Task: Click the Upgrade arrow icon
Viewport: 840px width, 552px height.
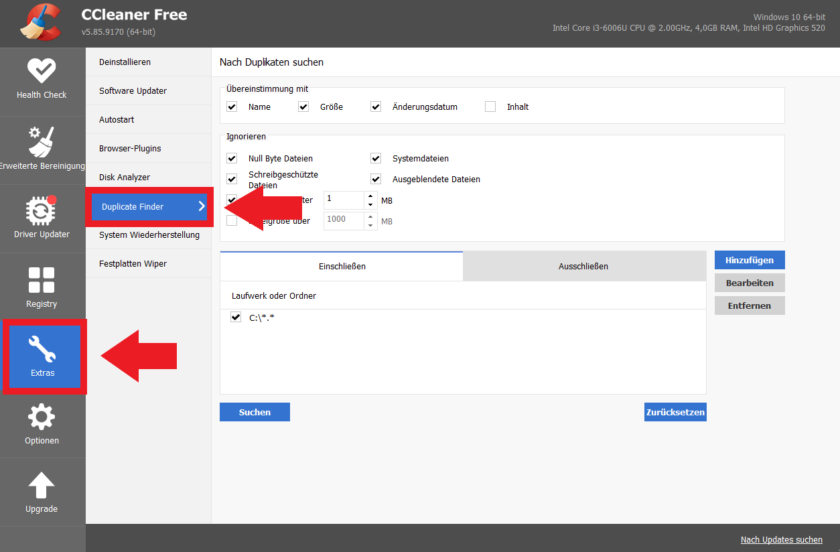Action: click(42, 486)
